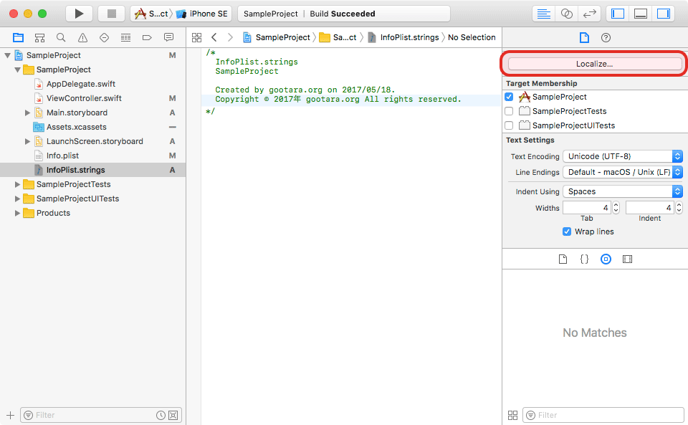Go forward in editor history
The width and height of the screenshot is (688, 425).
[x=230, y=38]
